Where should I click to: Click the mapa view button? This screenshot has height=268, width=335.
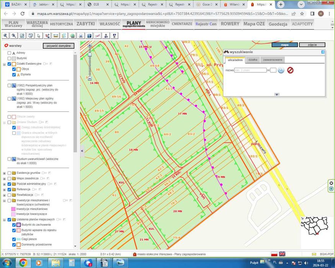(x=284, y=45)
